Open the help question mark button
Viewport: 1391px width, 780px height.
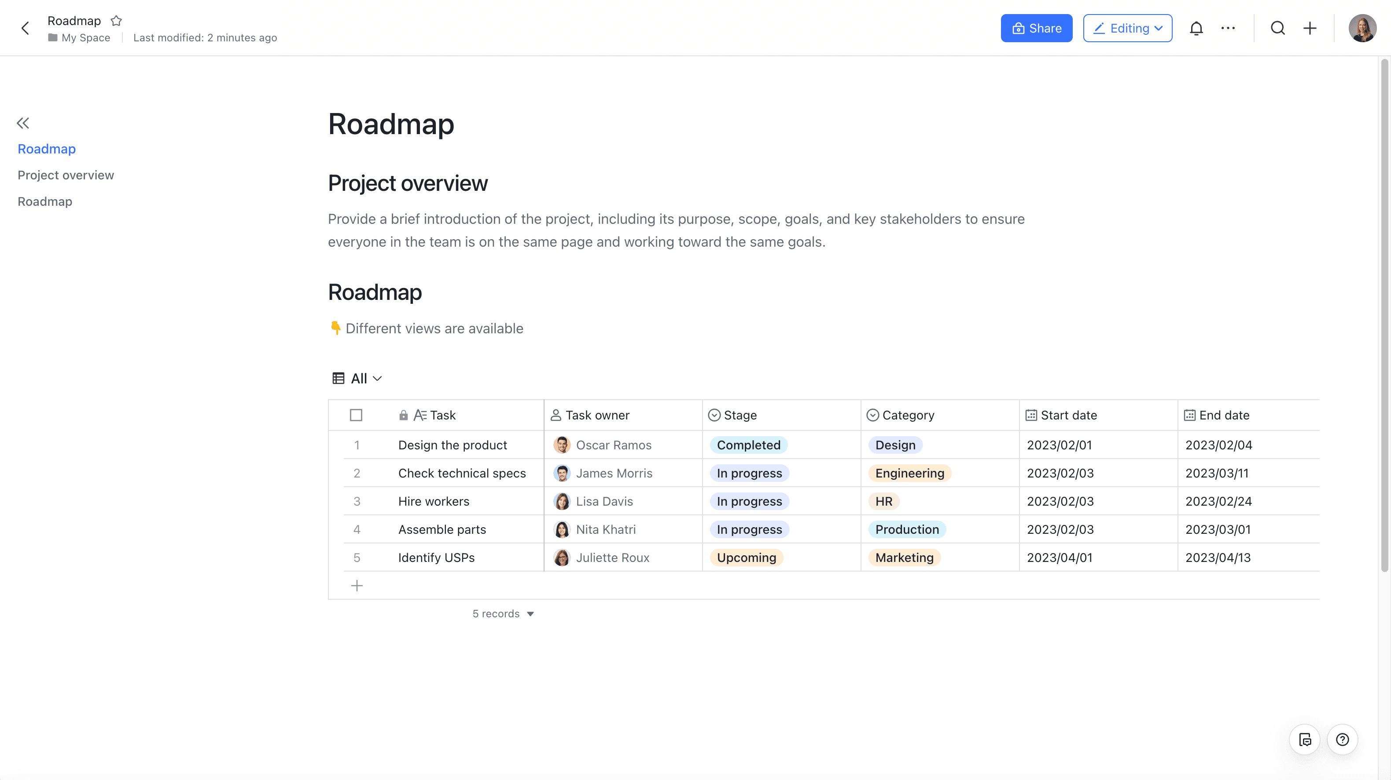coord(1343,740)
